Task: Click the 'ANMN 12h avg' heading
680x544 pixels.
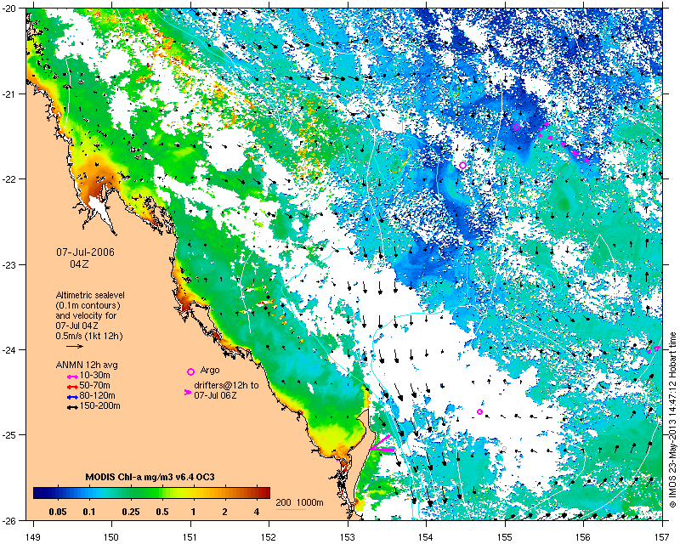Action: pos(87,365)
